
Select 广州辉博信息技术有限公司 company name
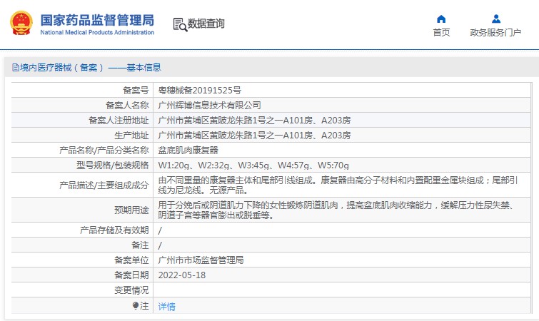(209, 105)
